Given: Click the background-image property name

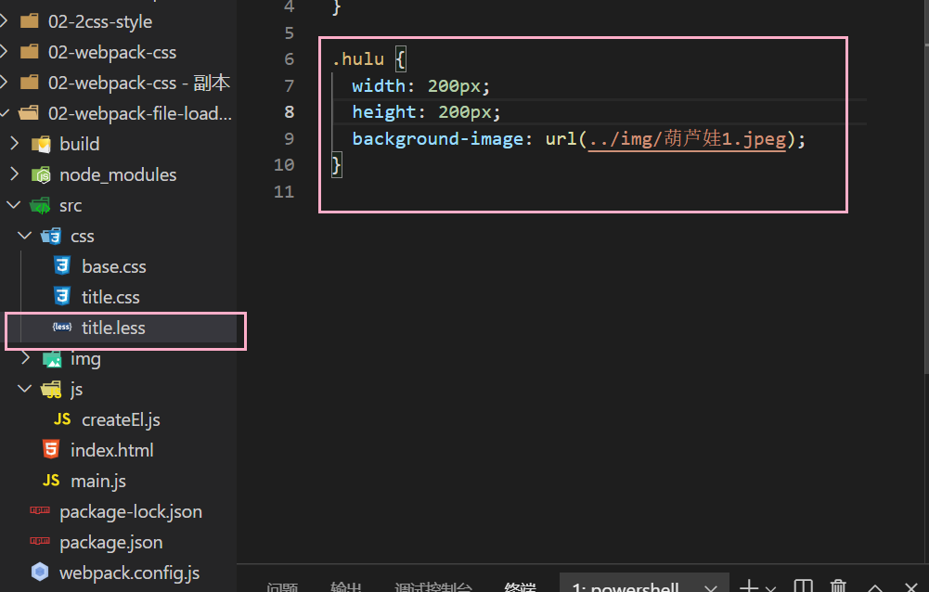Looking at the screenshot, I should pyautogui.click(x=438, y=138).
